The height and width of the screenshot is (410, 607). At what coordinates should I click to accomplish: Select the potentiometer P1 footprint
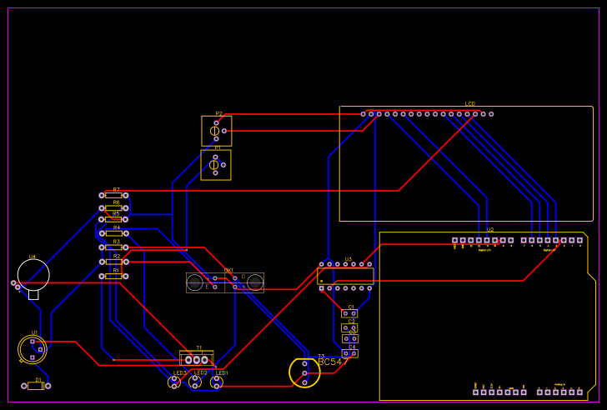[x=215, y=165]
